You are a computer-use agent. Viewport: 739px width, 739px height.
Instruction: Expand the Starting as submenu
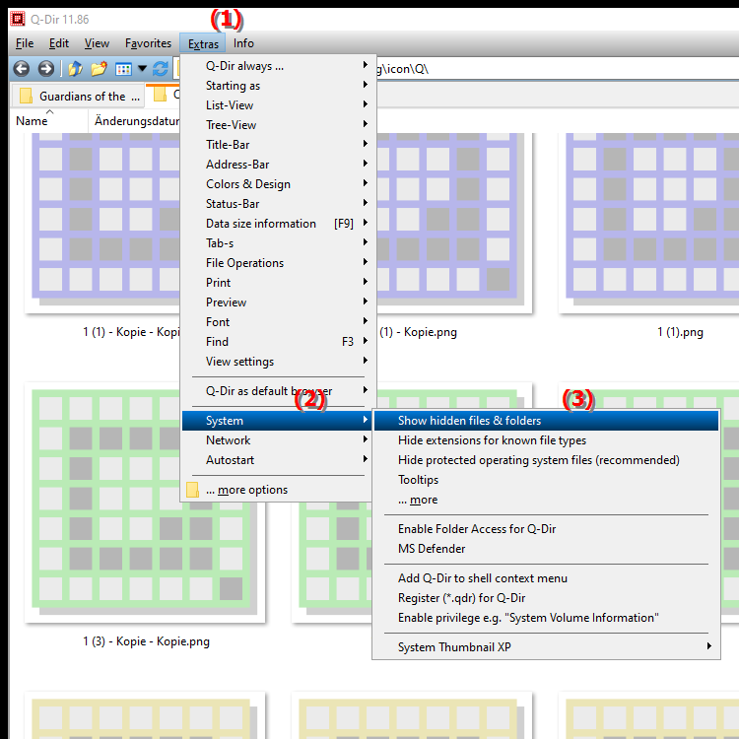coord(278,86)
